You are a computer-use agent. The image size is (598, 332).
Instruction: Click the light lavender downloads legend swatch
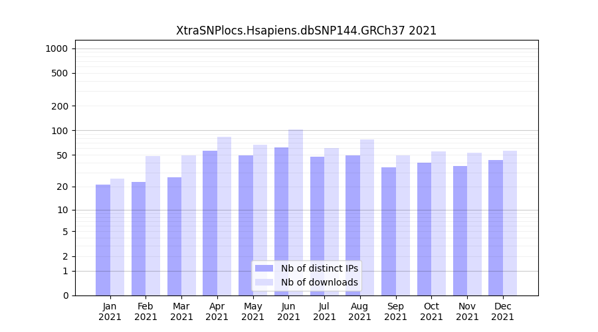click(264, 282)
